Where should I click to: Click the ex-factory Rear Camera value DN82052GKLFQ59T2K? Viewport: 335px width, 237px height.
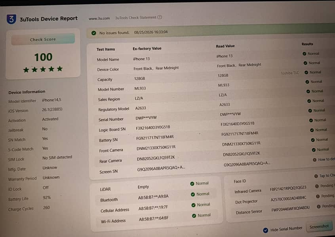point(156,158)
